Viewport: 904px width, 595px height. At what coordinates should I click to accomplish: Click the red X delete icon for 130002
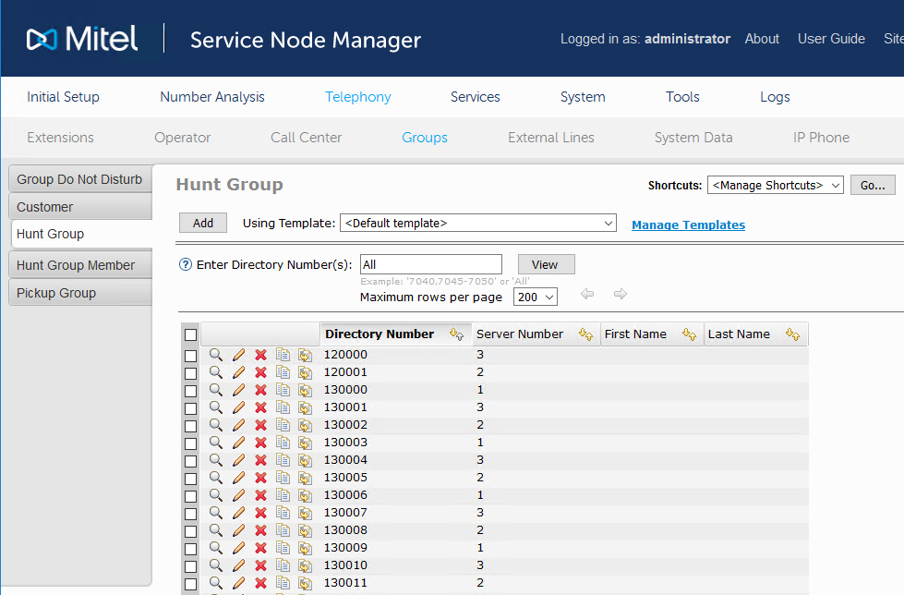(260, 425)
